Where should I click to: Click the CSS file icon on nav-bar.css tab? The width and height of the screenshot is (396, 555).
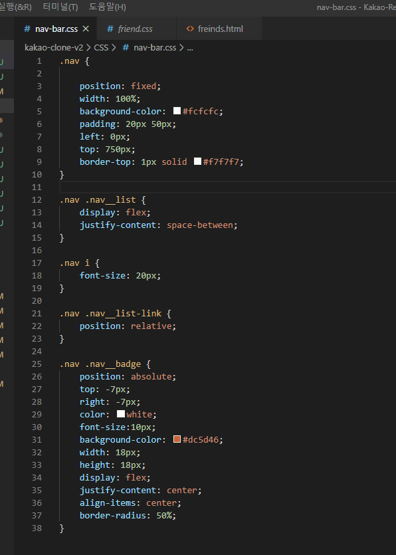27,29
